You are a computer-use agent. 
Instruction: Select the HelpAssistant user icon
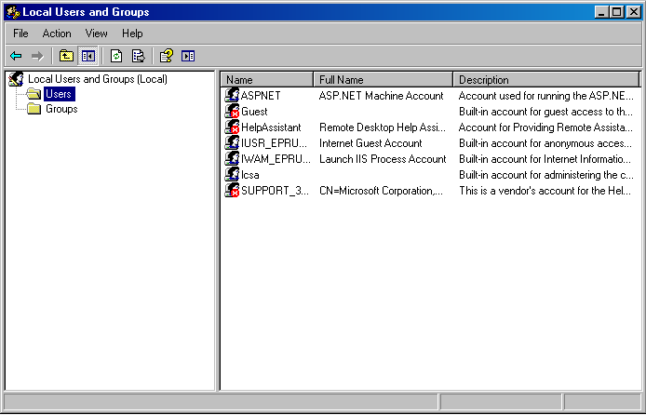(x=232, y=127)
